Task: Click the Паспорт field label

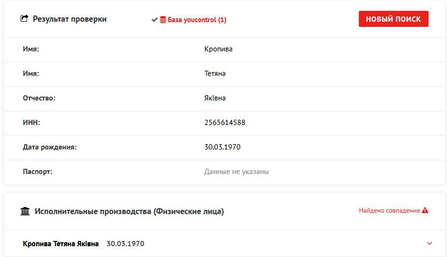Action: click(x=37, y=171)
